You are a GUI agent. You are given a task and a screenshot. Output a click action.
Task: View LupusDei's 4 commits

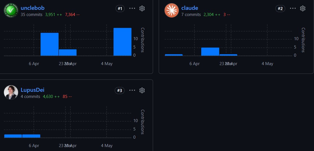(30, 97)
